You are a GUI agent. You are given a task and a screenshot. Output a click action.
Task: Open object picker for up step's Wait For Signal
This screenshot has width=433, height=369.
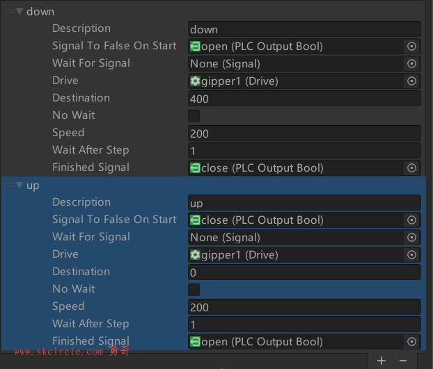[x=411, y=237]
